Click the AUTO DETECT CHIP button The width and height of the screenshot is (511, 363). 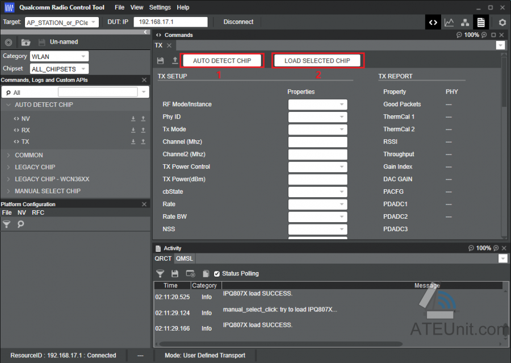coord(222,61)
